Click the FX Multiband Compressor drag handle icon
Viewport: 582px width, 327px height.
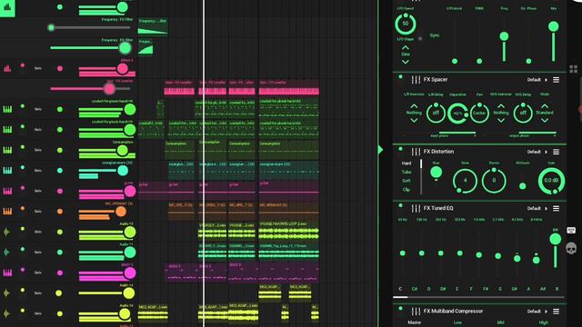pyautogui.click(x=416, y=312)
